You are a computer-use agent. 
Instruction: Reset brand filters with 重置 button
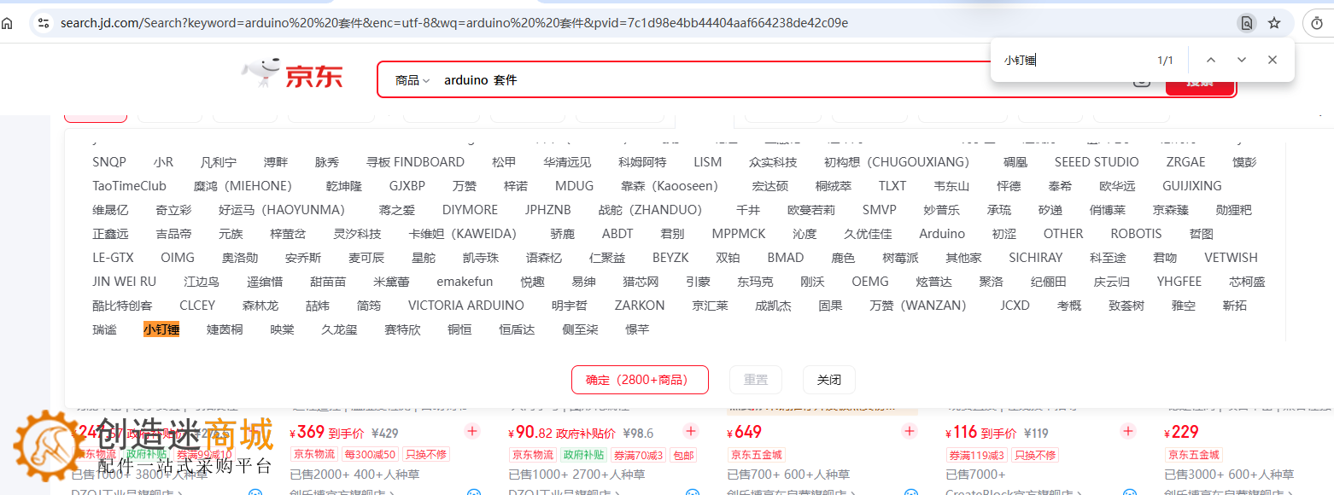[x=755, y=379]
